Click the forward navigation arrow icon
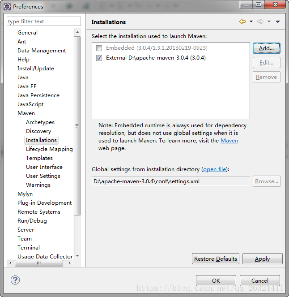 coord(260,22)
